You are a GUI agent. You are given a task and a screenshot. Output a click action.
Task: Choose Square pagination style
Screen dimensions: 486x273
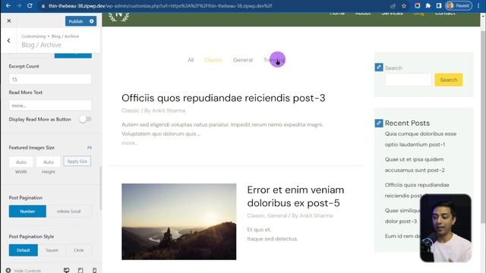[x=52, y=250]
